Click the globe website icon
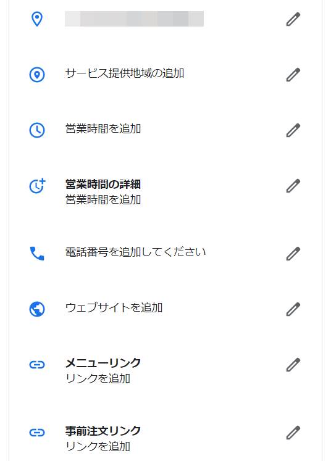This screenshot has width=331, height=461. (37, 309)
